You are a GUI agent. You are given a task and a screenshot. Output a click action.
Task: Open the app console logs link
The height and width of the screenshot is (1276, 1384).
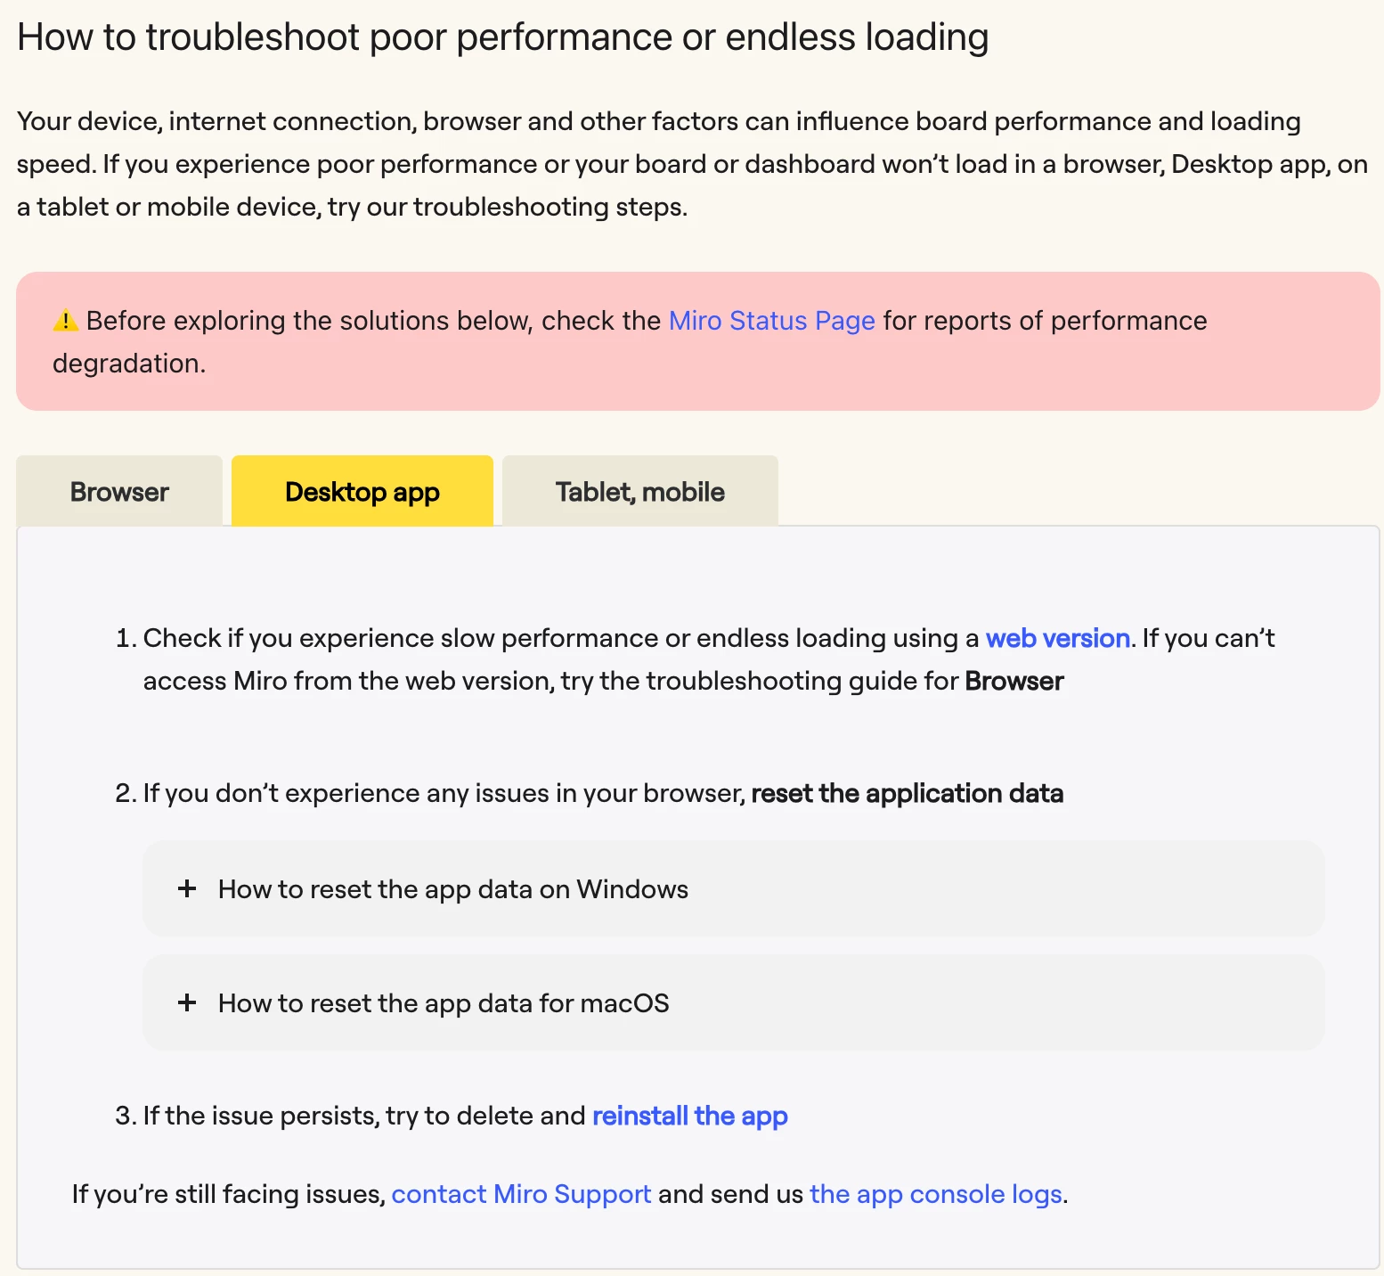coord(936,1194)
